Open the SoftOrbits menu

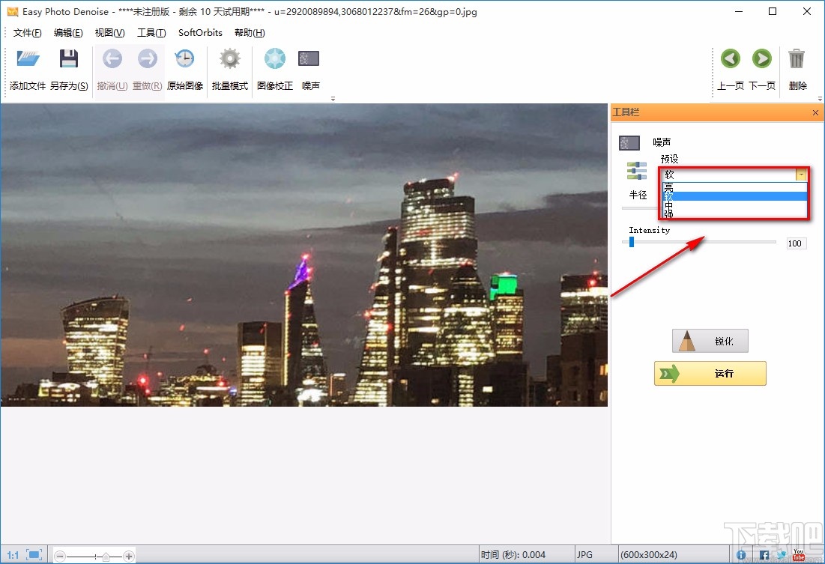point(201,33)
